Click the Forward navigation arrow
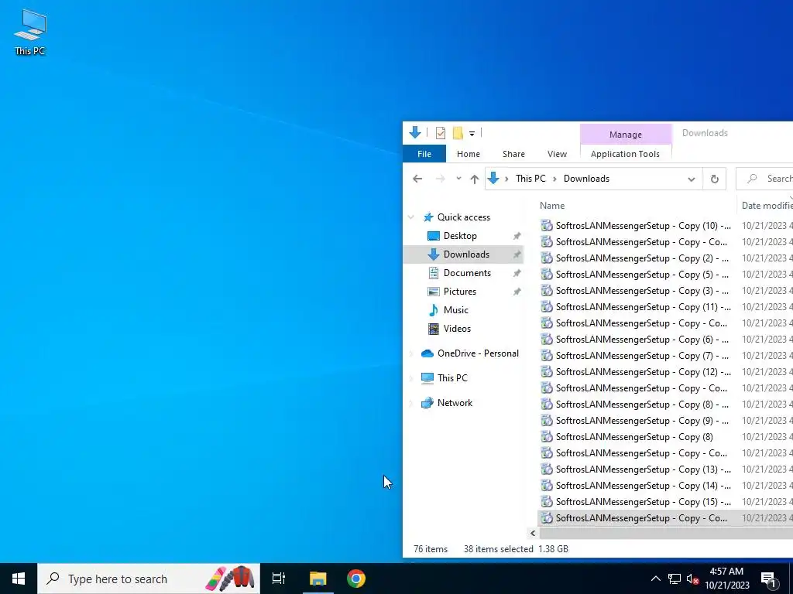The width and height of the screenshot is (793, 594). [x=441, y=179]
